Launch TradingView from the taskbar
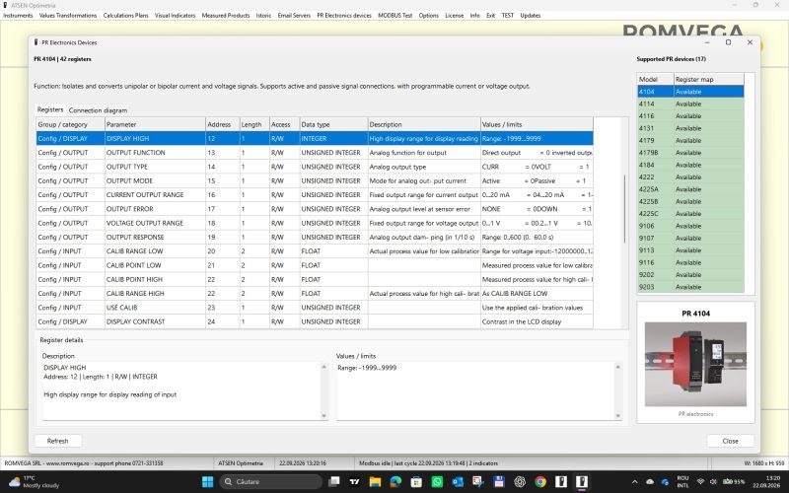 tap(354, 482)
